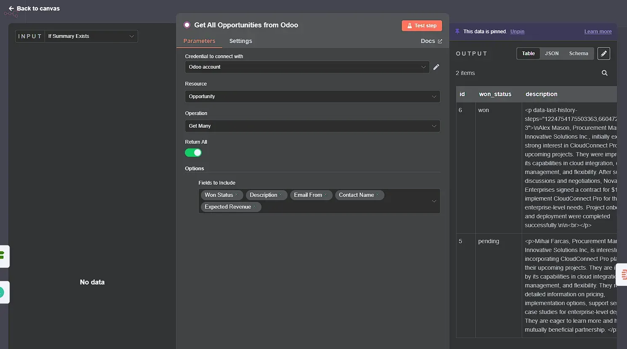
Task: Click the back arrow to return to canvas
Action: coord(11,8)
